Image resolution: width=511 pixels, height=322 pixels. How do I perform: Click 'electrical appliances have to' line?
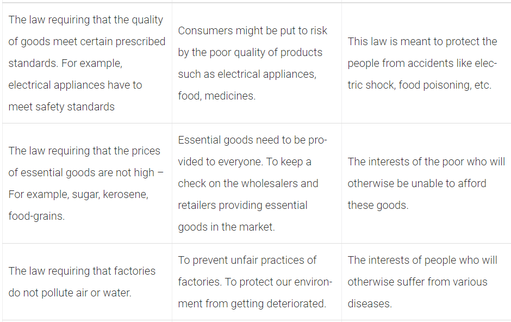[75, 85]
